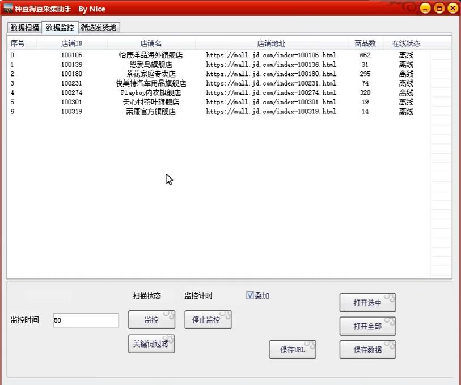Image resolution: width=461 pixels, height=385 pixels.
Task: Click the app icon in title bar
Action: [x=8, y=9]
